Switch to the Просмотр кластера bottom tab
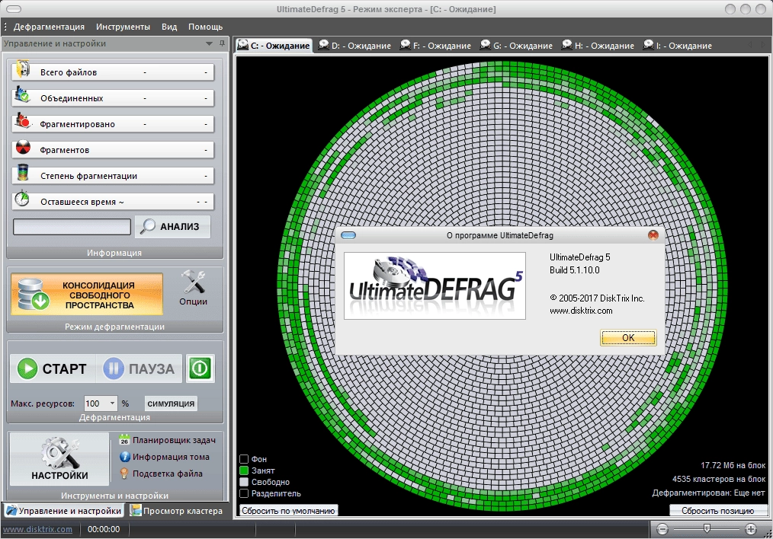The width and height of the screenshot is (773, 539). tap(176, 510)
